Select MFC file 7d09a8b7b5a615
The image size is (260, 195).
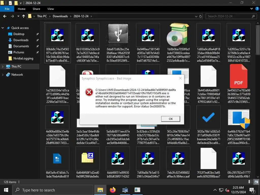click(x=148, y=162)
